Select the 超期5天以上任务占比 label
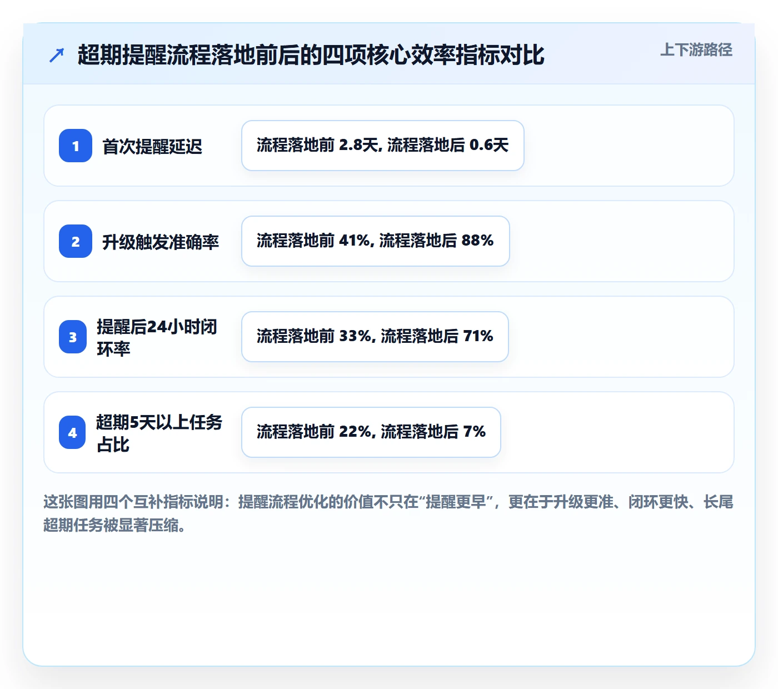 click(x=159, y=433)
